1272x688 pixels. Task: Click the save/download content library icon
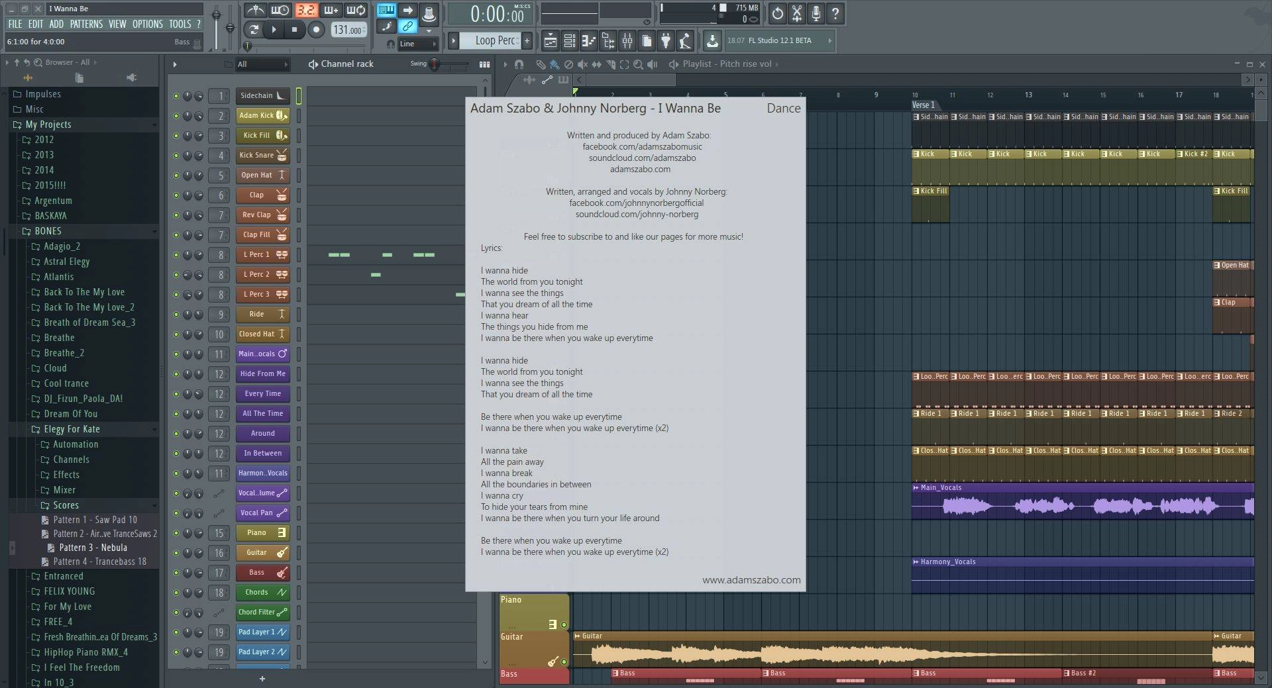point(712,41)
